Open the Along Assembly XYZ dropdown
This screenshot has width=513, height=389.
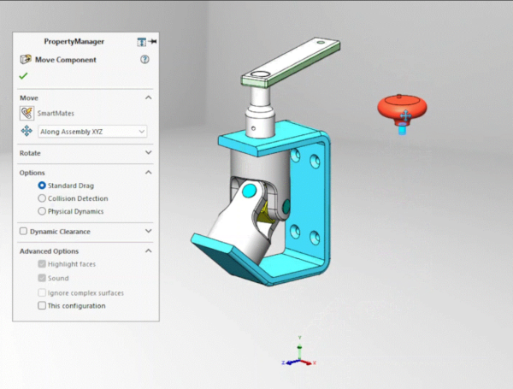click(x=92, y=132)
